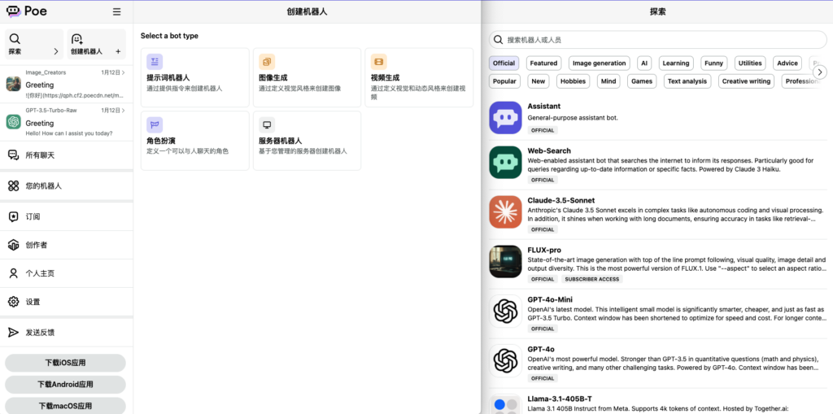This screenshot has height=414, width=833.
Task: Click 'Hello! How can I assist you today?'
Action: click(69, 133)
